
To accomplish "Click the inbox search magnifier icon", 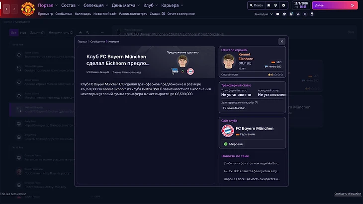I will (x=88, y=33).
